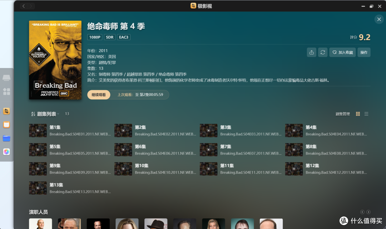Select the Breaking.Bad.S04E01 file name text
This screenshot has width=386, height=229.
pos(80,134)
